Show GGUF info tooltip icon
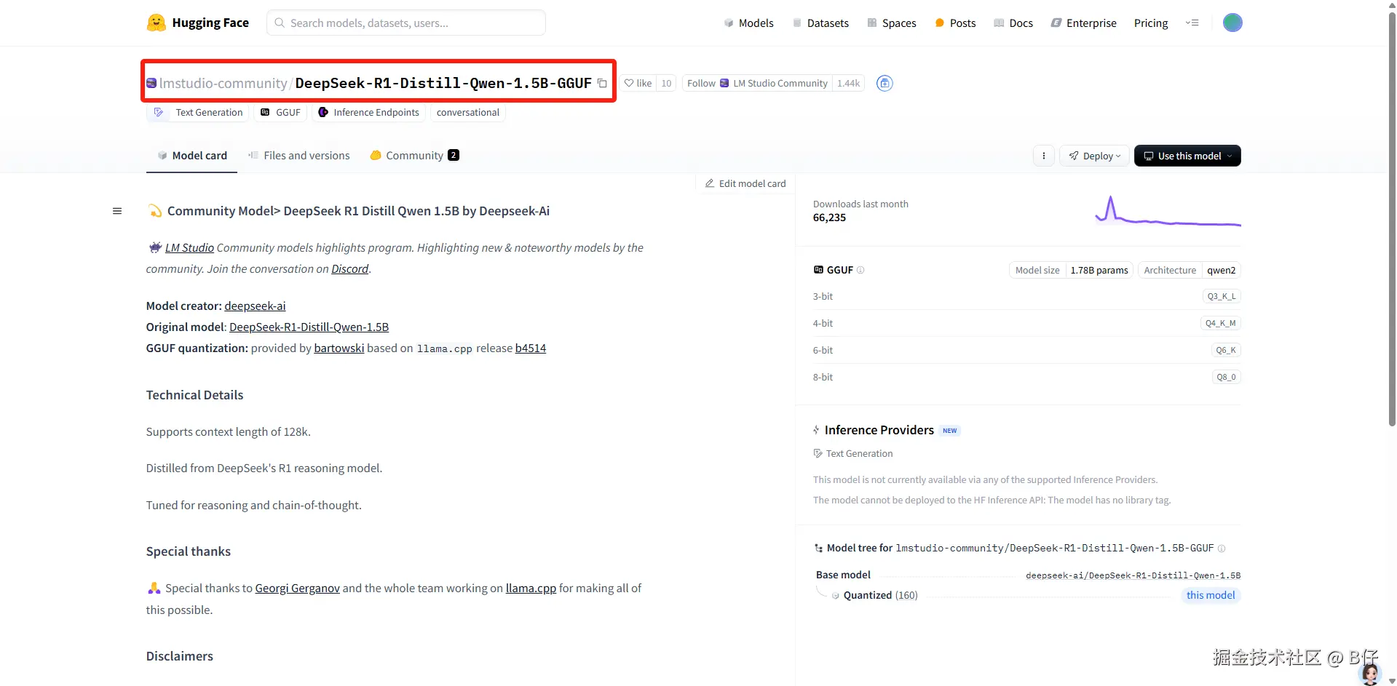The image size is (1397, 686). pyautogui.click(x=860, y=270)
